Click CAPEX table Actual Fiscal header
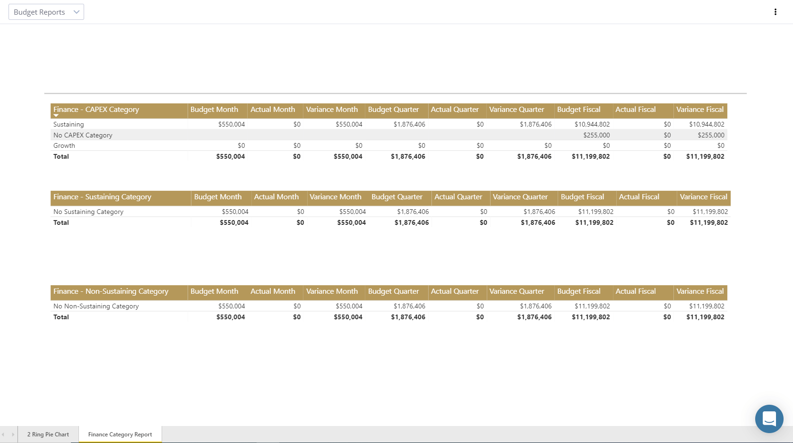The height and width of the screenshot is (443, 793). [x=636, y=110]
